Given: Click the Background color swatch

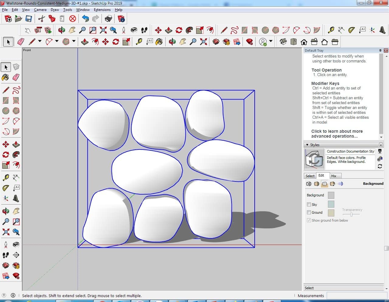Looking at the screenshot, I should tap(331, 195).
